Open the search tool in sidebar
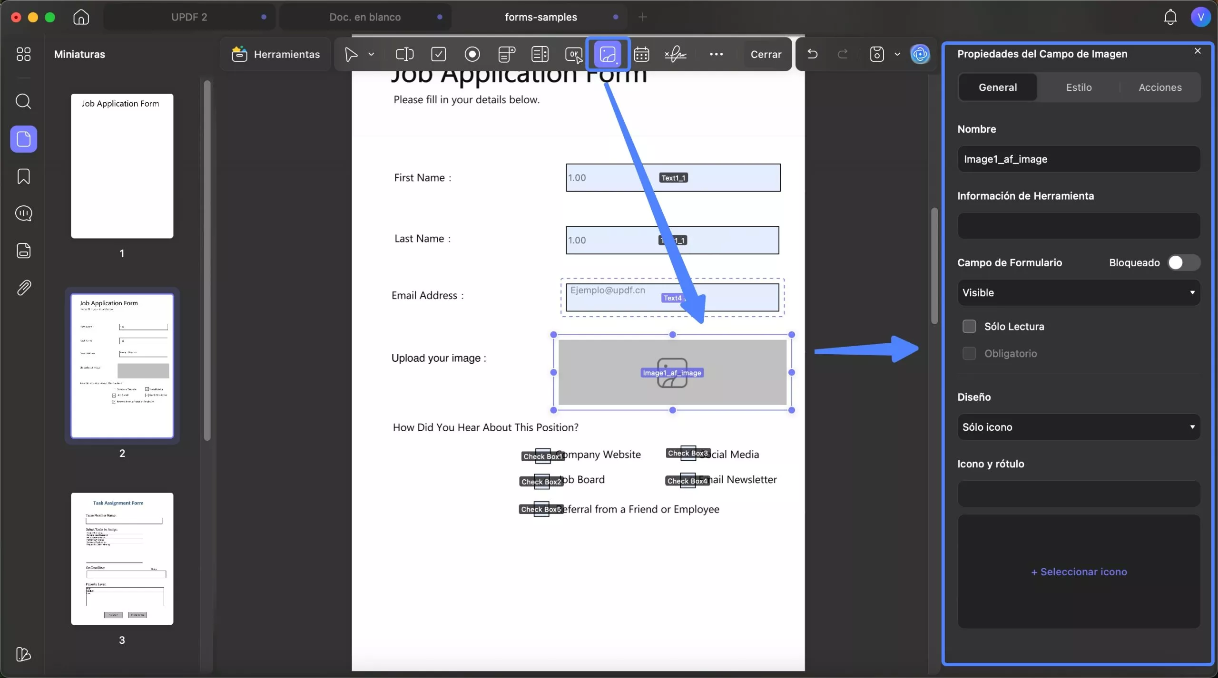The image size is (1218, 678). (23, 101)
